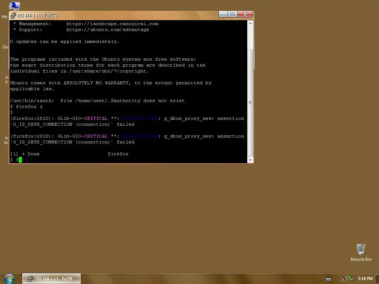Screen dimensions: 379x284
Task: Click the 'ABSOLUTELY NO WARRANTY' text line
Action: point(111,83)
